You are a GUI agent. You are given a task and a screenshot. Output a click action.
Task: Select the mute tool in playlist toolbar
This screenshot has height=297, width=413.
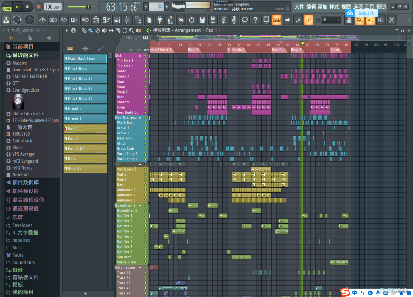coord(104,30)
